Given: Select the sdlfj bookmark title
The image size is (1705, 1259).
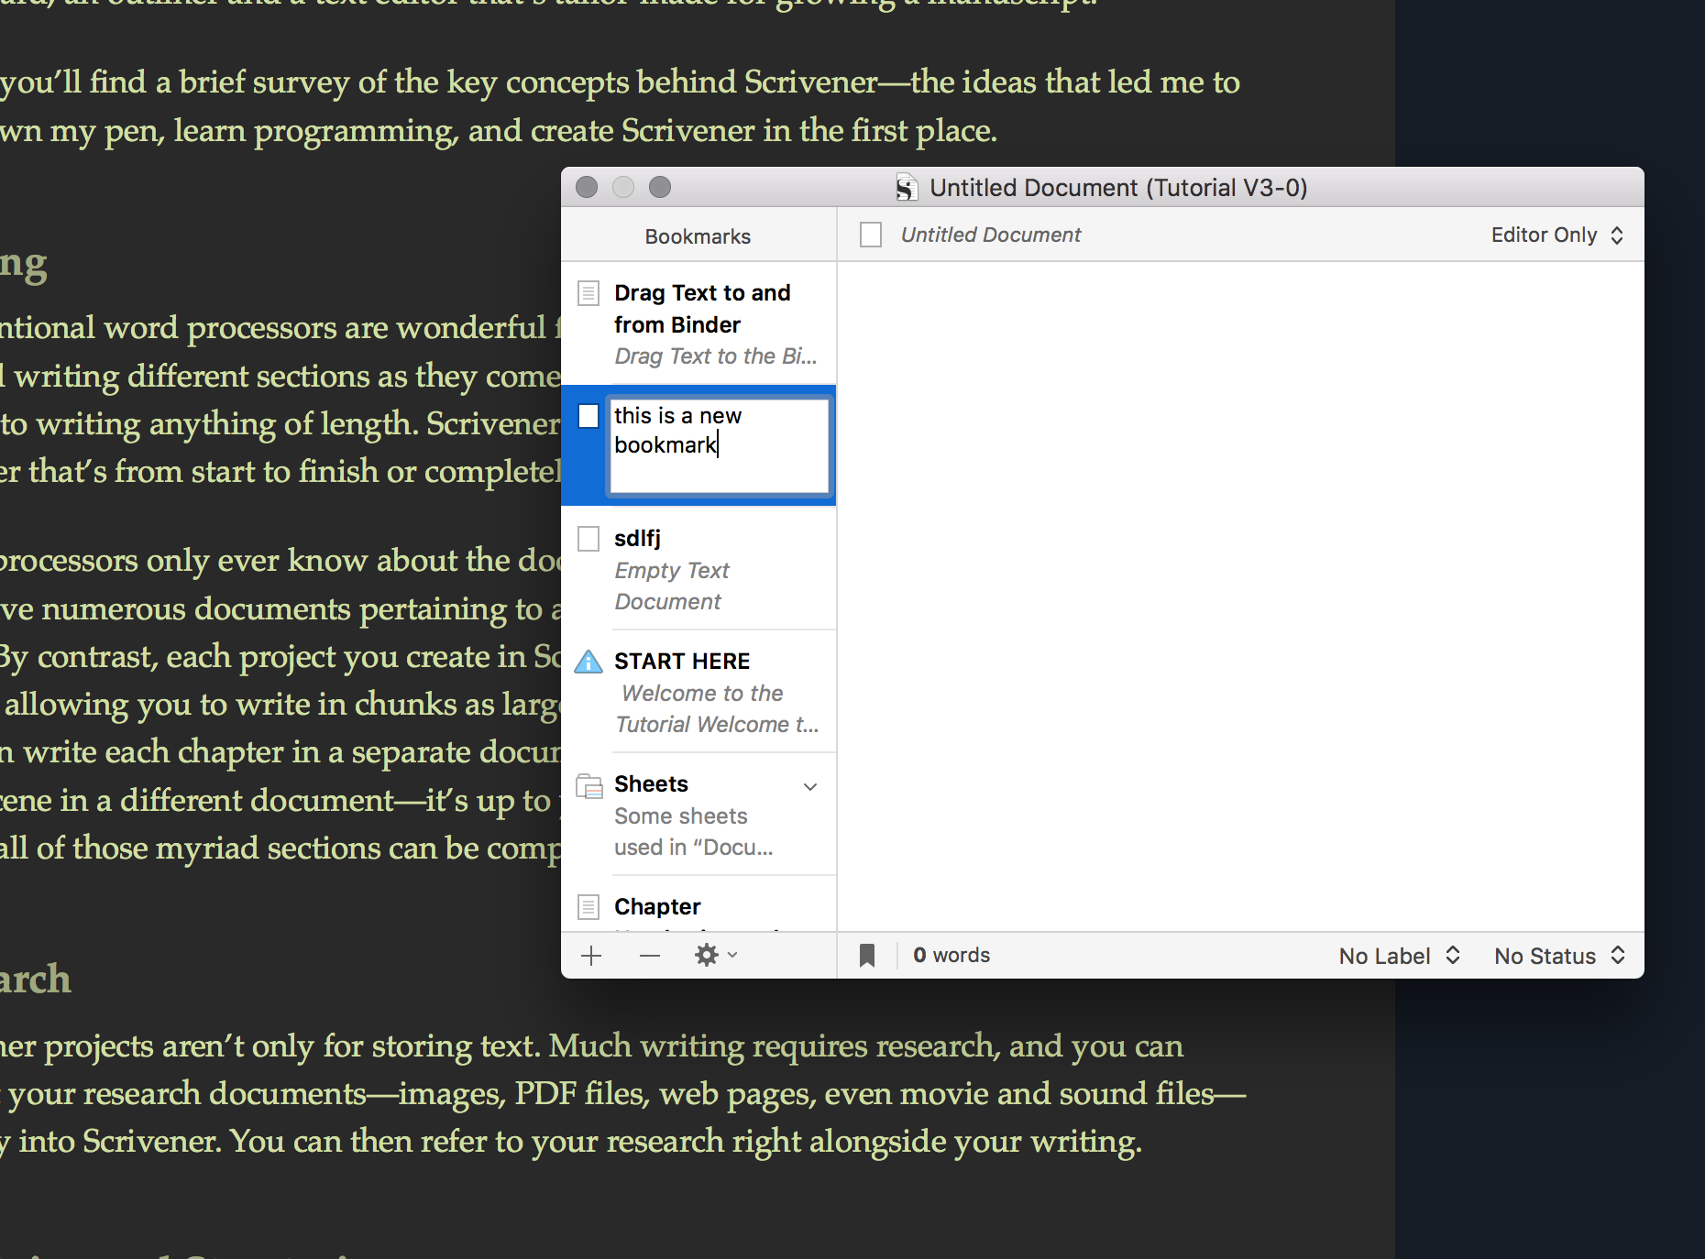Looking at the screenshot, I should (x=637, y=539).
